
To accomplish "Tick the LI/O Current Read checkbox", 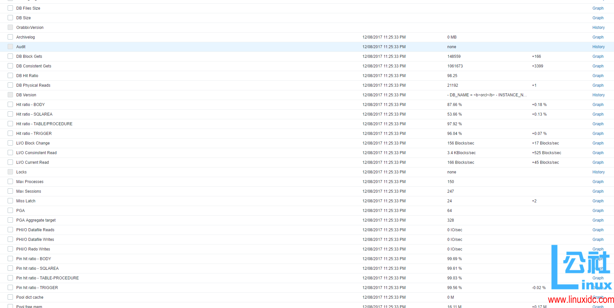I will coord(10,162).
